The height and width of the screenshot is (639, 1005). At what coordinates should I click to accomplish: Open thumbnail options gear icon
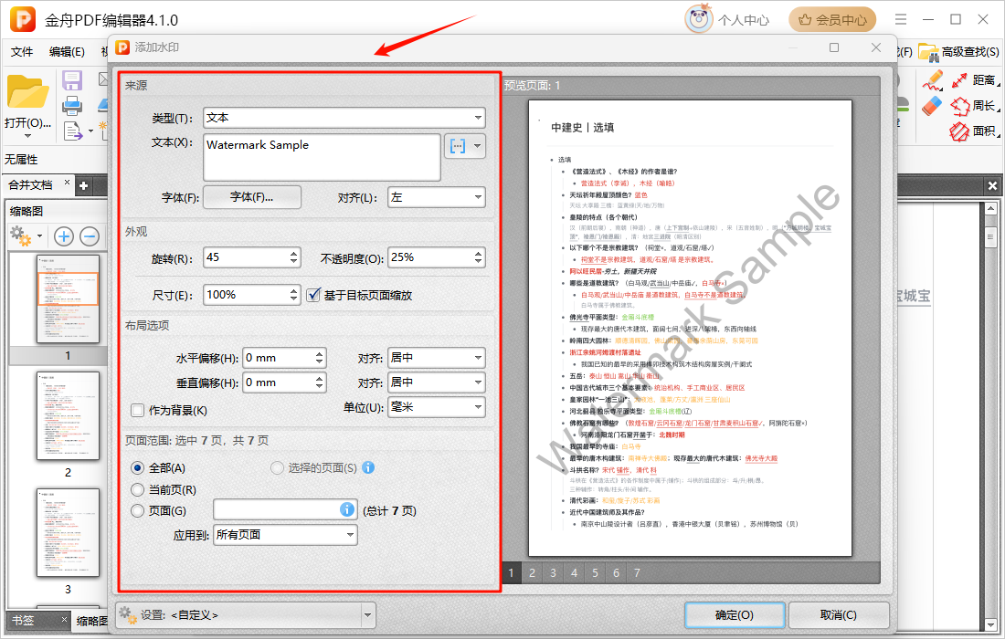[21, 236]
